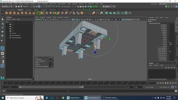Open the Modeling menu set dropdown
The width and height of the screenshot is (178, 100).
click(7, 7)
